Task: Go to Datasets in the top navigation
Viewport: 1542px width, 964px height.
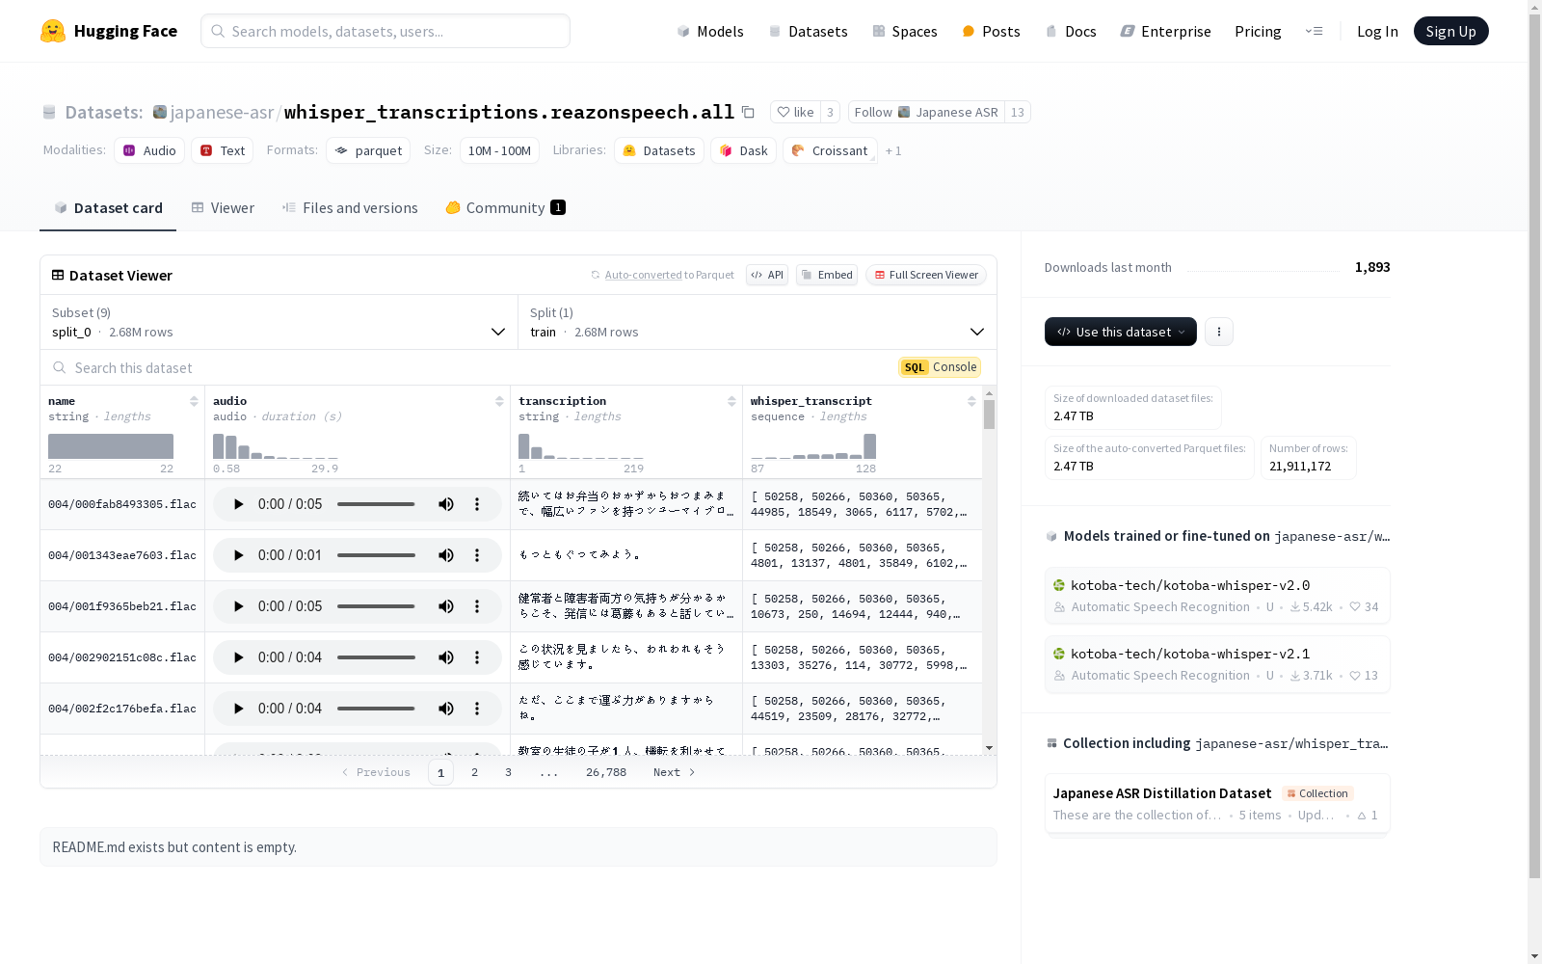Action: pos(808,31)
